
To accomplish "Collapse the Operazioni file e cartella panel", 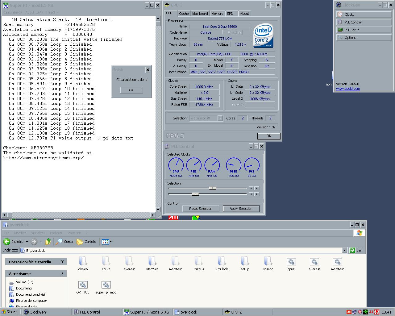I will (62, 262).
